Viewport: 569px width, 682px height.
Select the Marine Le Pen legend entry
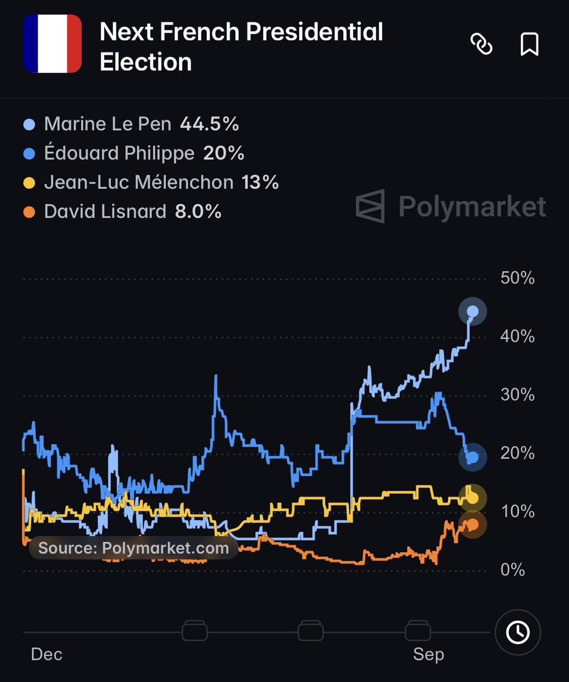point(131,124)
